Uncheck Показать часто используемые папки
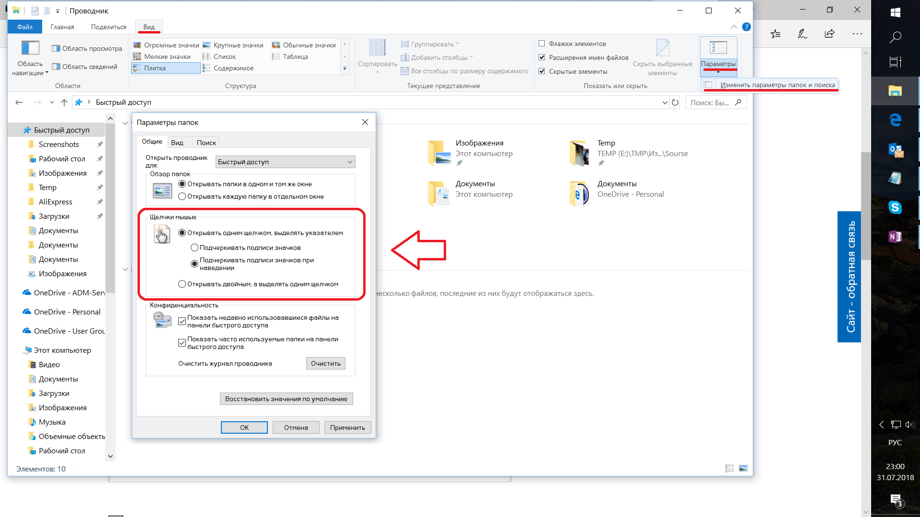This screenshot has width=920, height=517. 182,343
